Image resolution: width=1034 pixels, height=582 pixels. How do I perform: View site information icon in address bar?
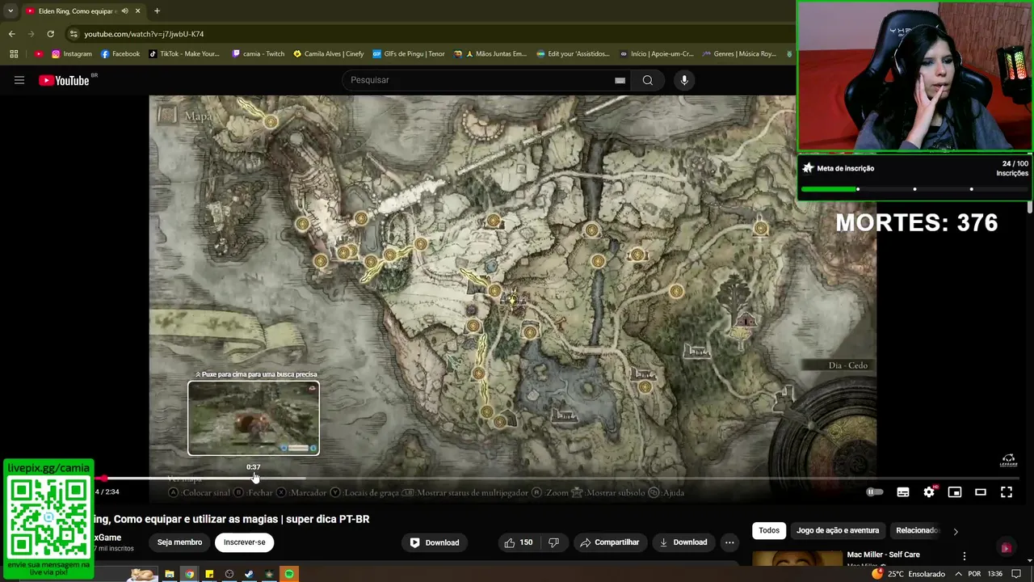74,34
